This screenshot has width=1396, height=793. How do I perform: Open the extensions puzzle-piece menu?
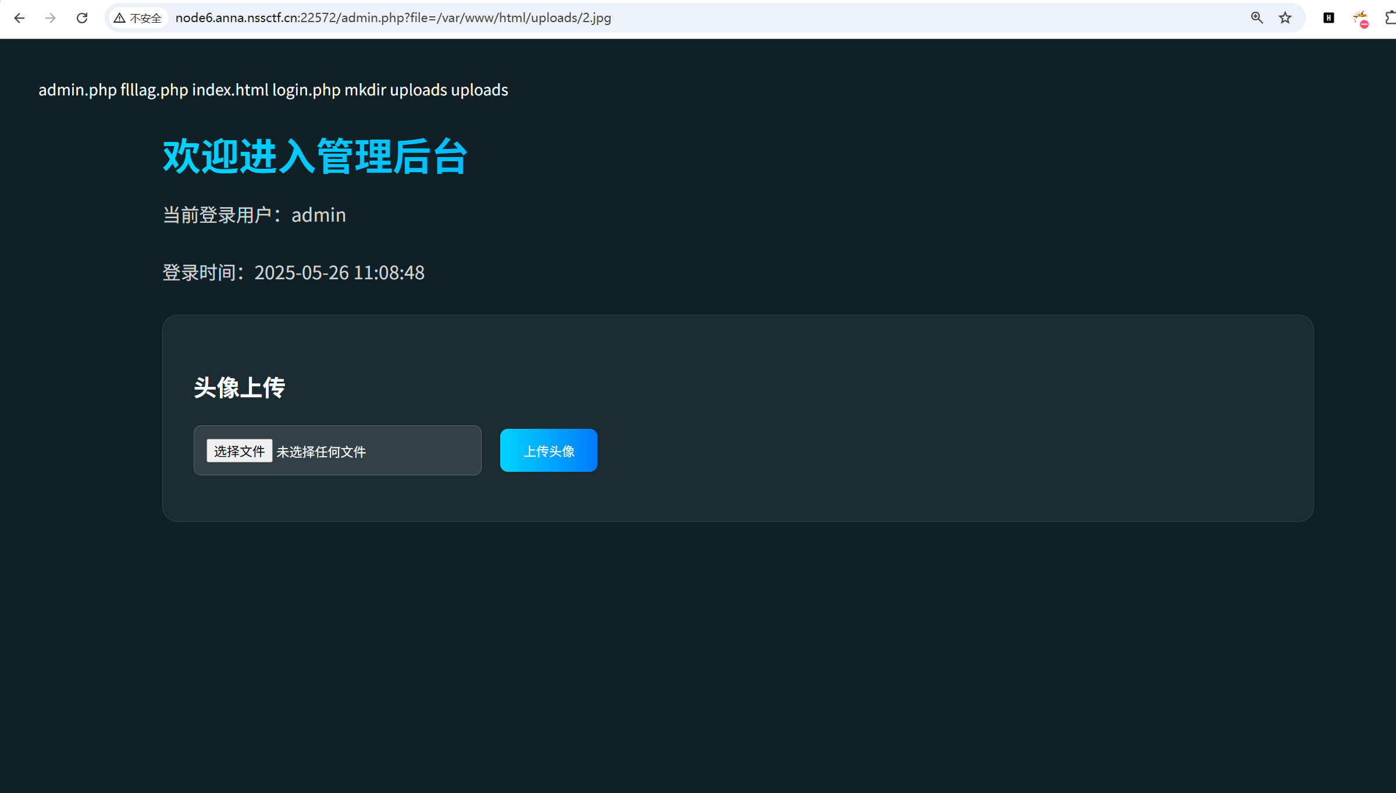coord(1390,18)
